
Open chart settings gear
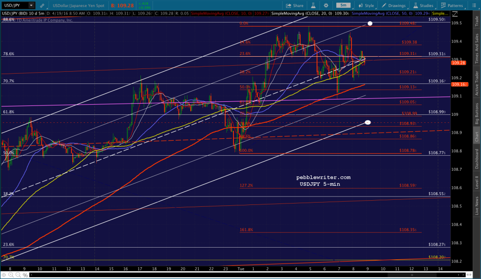pos(326,6)
